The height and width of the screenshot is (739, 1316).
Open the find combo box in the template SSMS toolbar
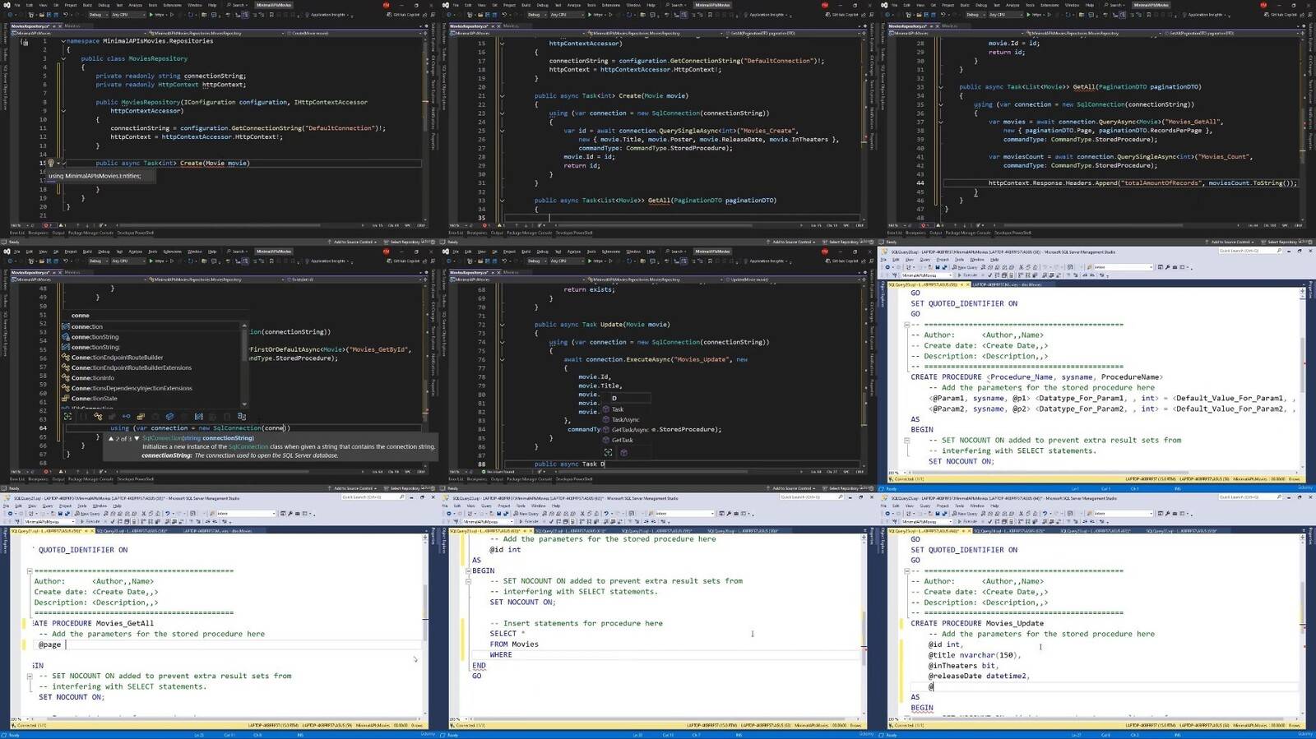1123,267
